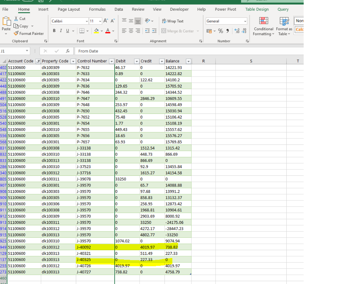344x284 pixels.
Task: Toggle bold formatting
Action: point(54,31)
